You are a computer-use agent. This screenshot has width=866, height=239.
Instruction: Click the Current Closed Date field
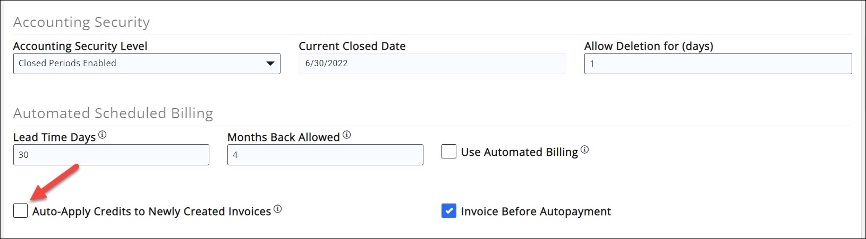431,64
